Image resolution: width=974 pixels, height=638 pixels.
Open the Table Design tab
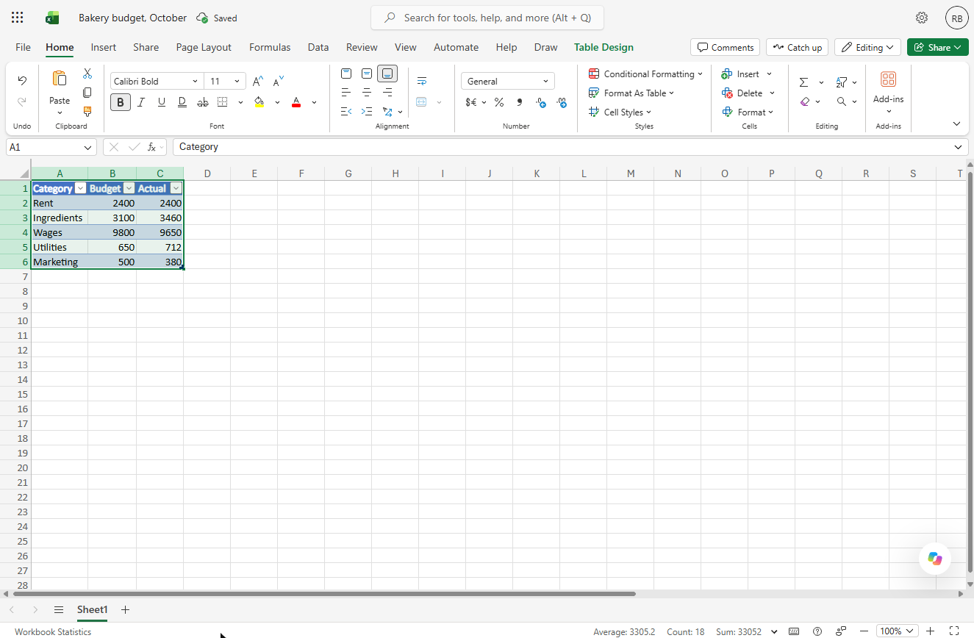pos(604,47)
